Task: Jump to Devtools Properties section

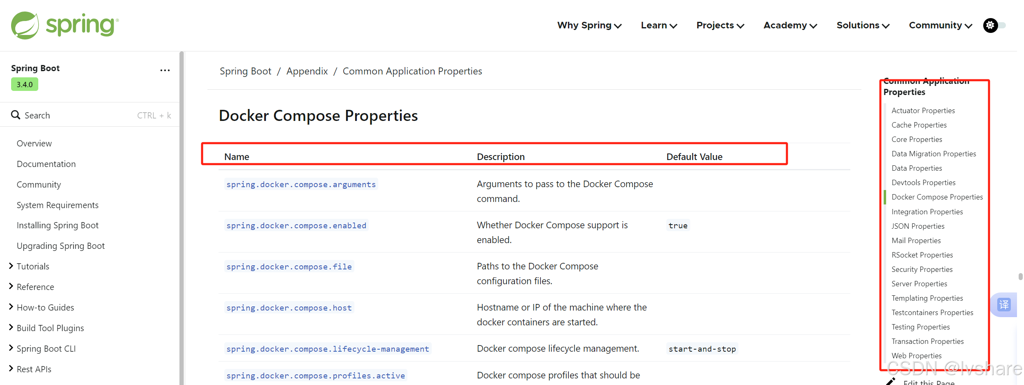Action: [924, 183]
